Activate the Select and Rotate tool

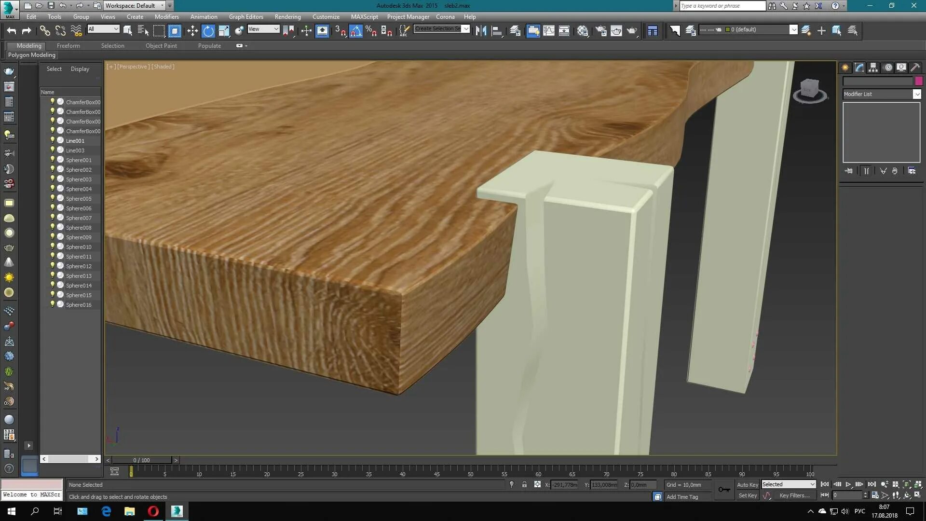[208, 31]
